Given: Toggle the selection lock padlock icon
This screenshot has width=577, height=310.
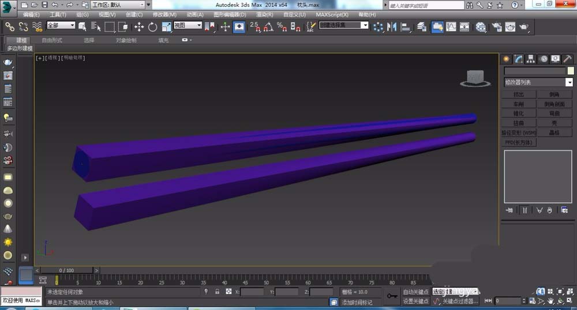Looking at the screenshot, I should [217, 292].
